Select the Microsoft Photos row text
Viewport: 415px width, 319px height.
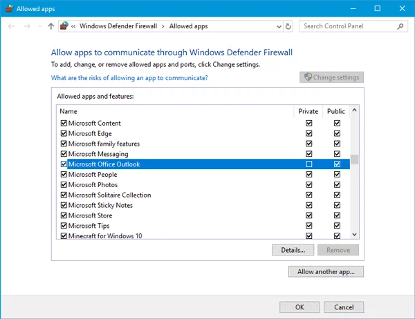point(93,185)
